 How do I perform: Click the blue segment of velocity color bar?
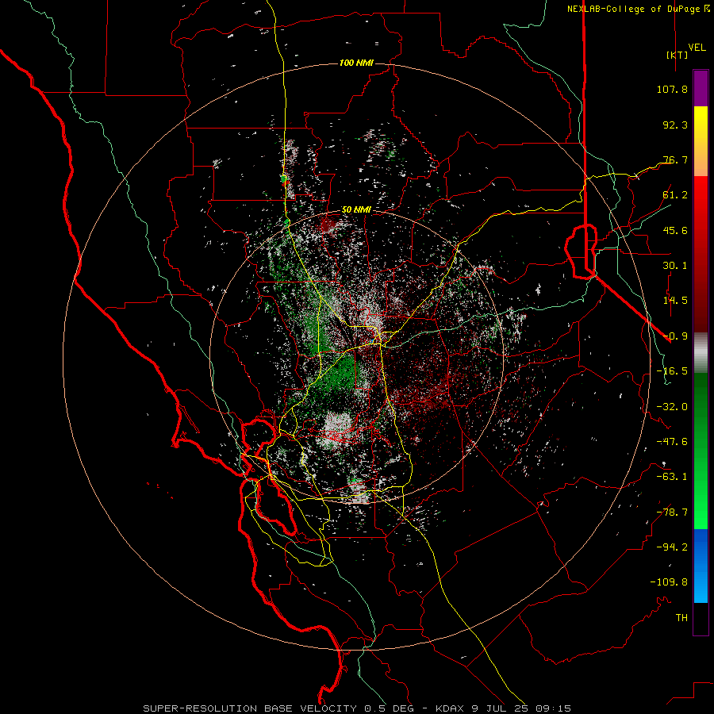pos(701,566)
